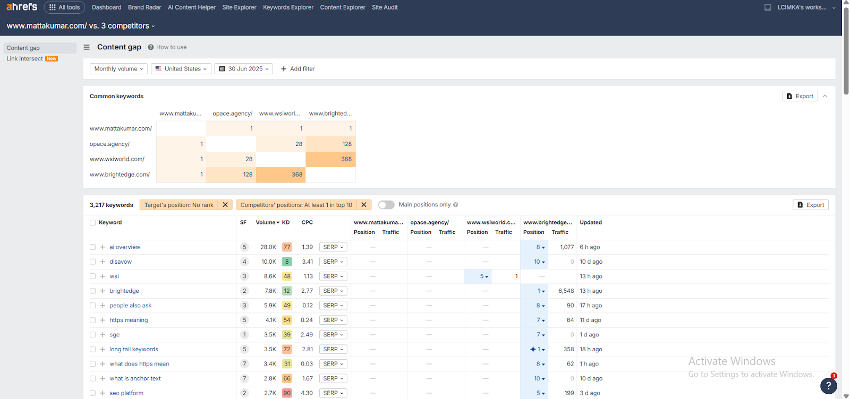Sort by the Volume column header
Viewport: 850px width, 399px height.
pos(267,223)
